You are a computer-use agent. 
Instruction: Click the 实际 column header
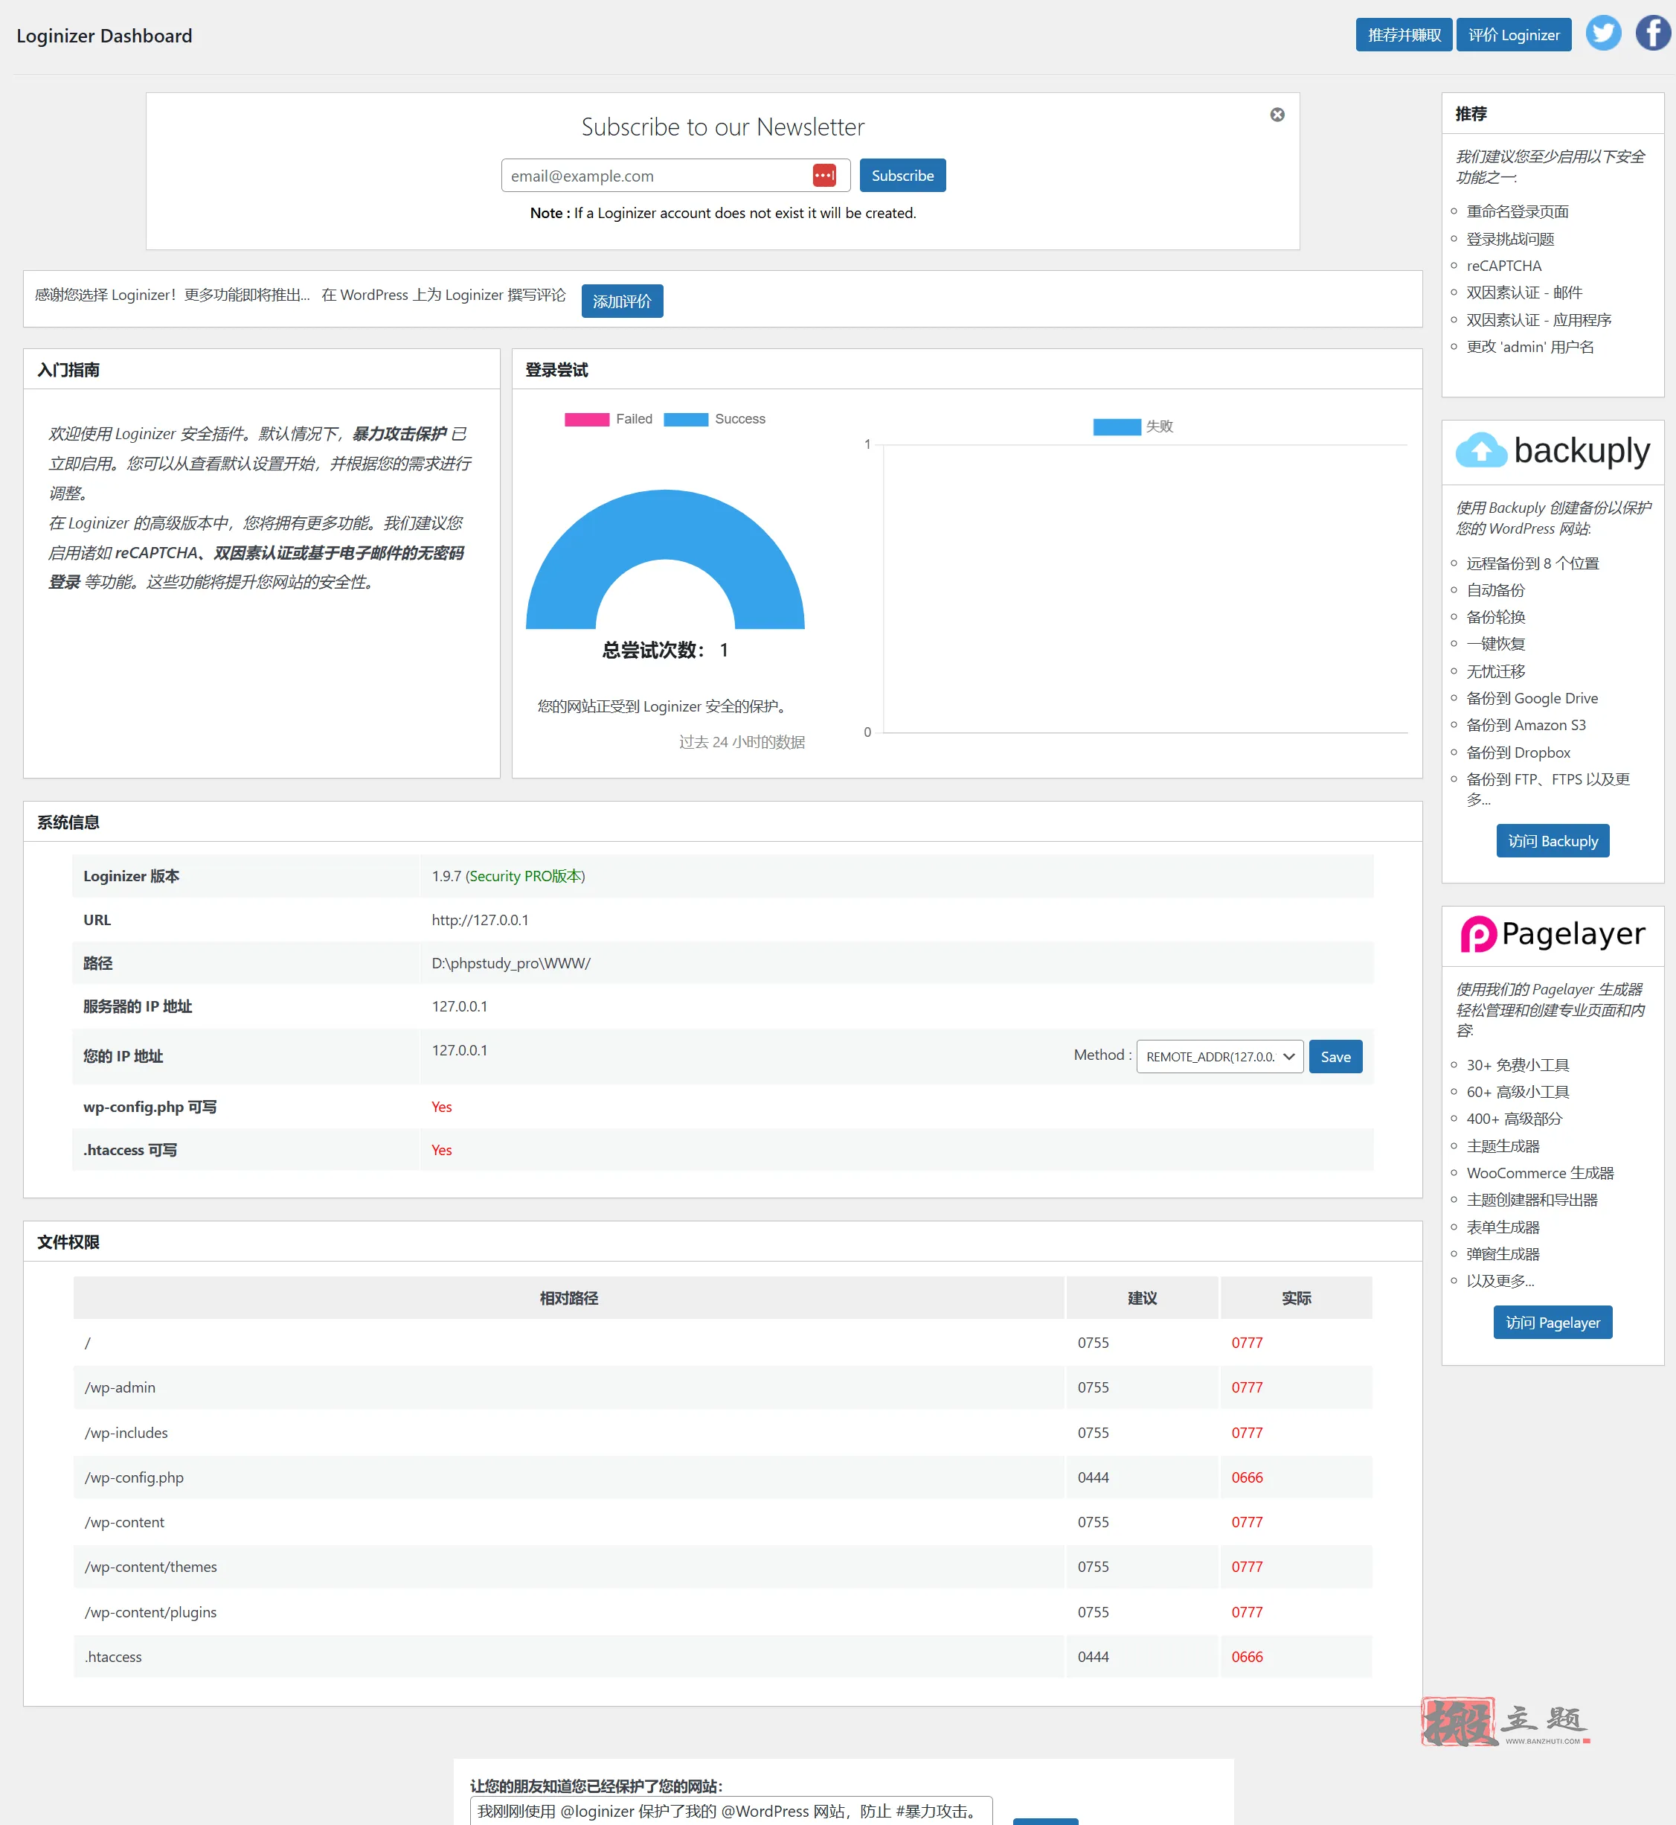[x=1296, y=1298]
